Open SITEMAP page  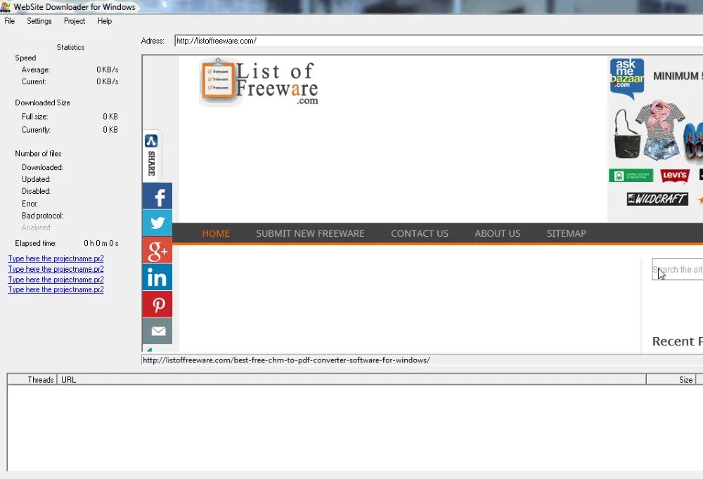(x=566, y=233)
